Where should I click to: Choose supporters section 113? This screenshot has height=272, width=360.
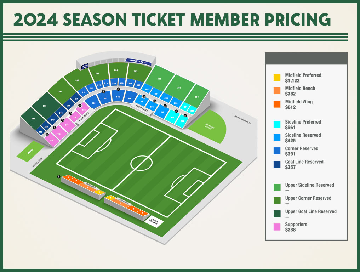51,140
